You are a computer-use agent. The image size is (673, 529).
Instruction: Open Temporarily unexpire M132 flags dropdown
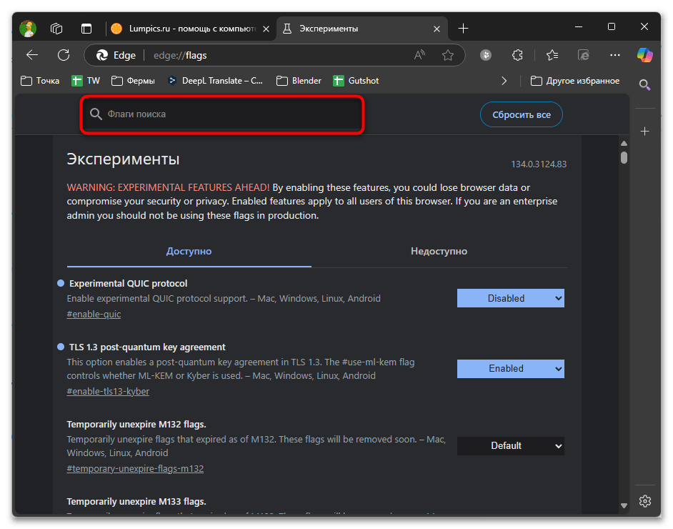(x=510, y=445)
